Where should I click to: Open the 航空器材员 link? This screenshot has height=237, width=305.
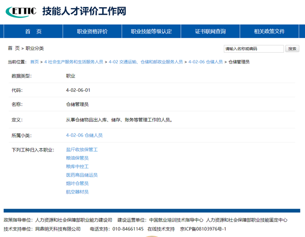click(77, 192)
